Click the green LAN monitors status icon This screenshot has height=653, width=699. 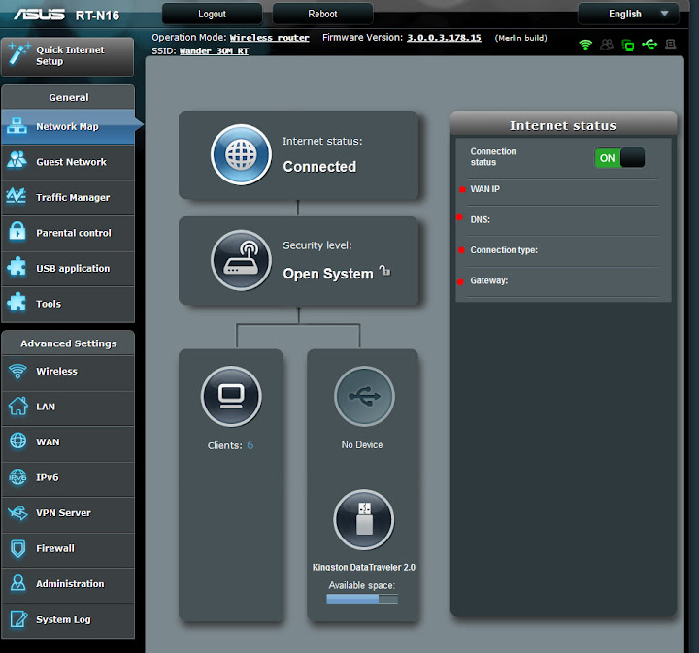click(x=628, y=45)
